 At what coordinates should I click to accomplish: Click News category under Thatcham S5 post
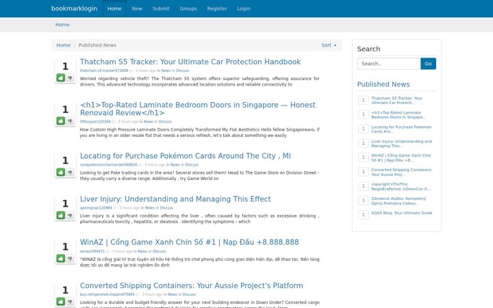[166, 70]
